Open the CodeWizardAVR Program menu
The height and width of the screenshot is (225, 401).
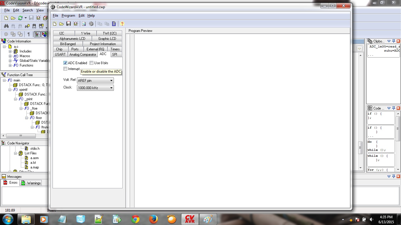68,16
